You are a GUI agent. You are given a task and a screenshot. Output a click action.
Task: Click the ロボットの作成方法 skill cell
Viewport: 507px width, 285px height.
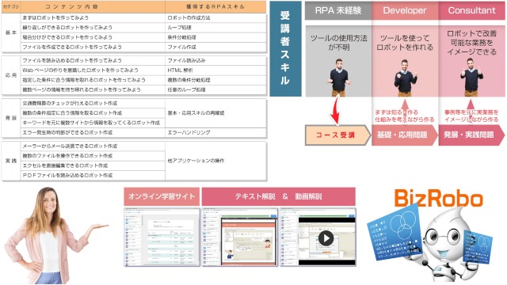tap(215, 17)
